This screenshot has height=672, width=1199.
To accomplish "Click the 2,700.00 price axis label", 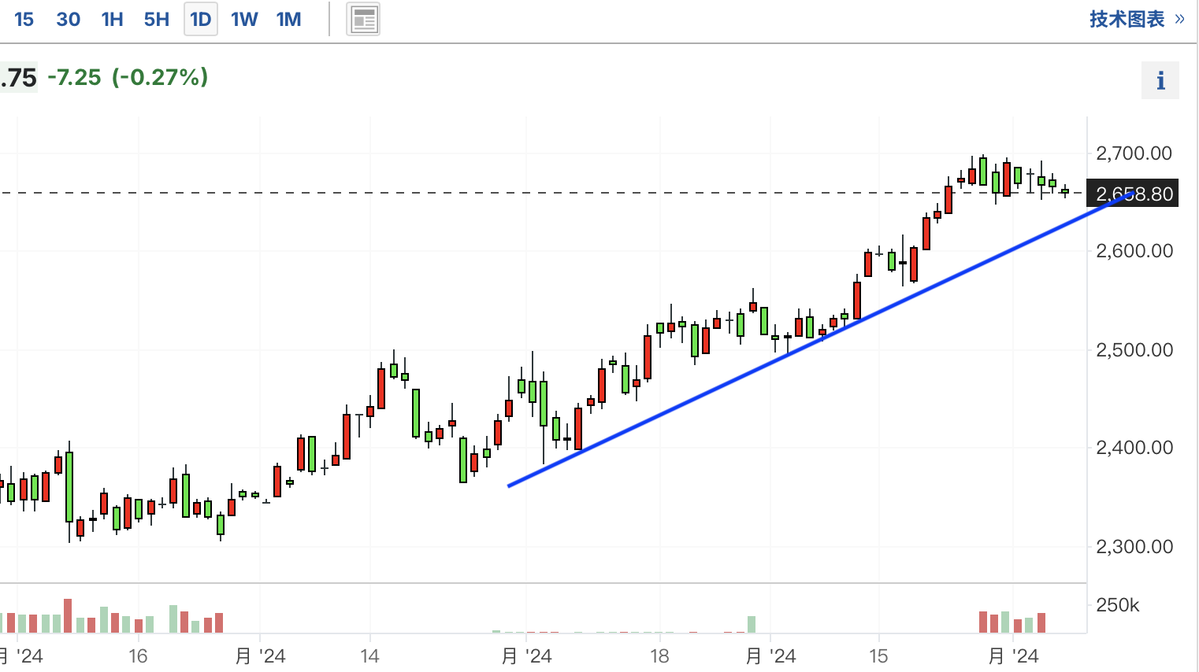I will tap(1134, 153).
